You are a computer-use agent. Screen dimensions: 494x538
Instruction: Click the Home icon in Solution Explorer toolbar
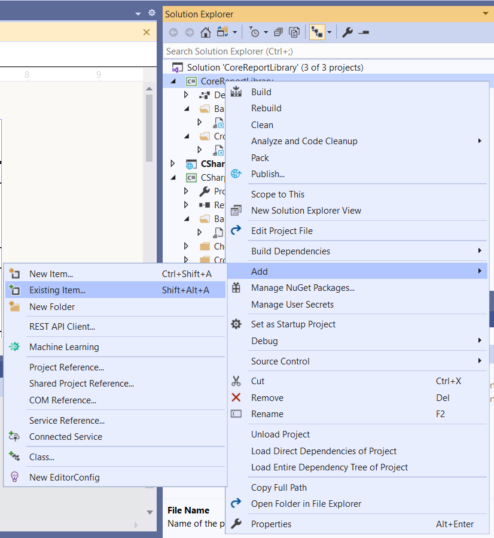coord(206,32)
